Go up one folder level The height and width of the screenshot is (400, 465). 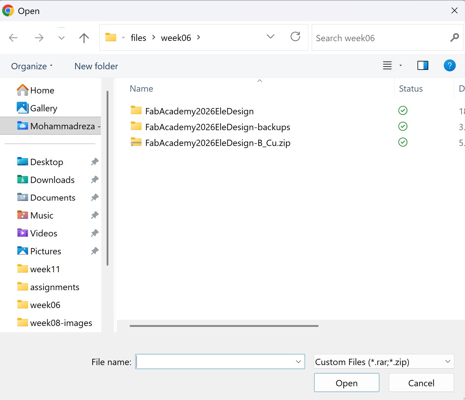pyautogui.click(x=84, y=38)
